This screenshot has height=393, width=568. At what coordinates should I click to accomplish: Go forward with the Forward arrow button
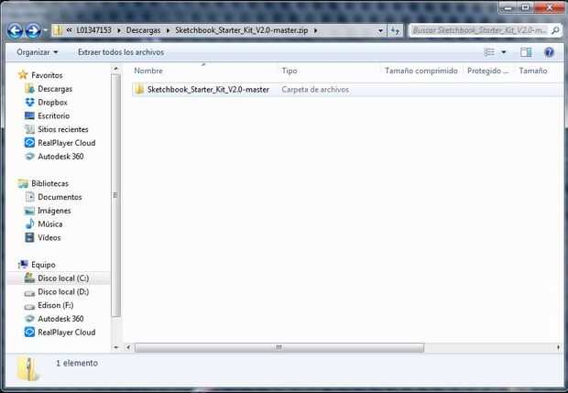pyautogui.click(x=33, y=31)
